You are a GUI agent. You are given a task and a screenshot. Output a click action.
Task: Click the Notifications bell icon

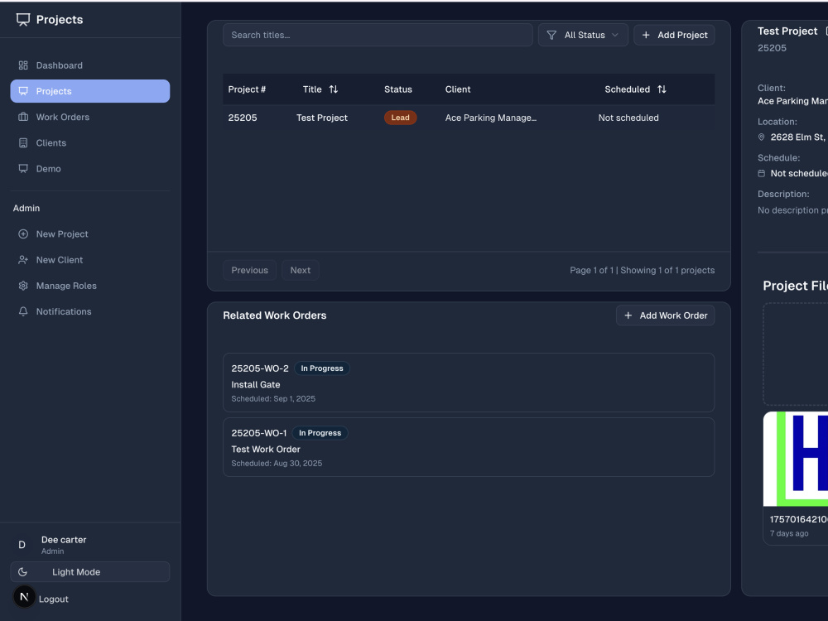(x=23, y=311)
